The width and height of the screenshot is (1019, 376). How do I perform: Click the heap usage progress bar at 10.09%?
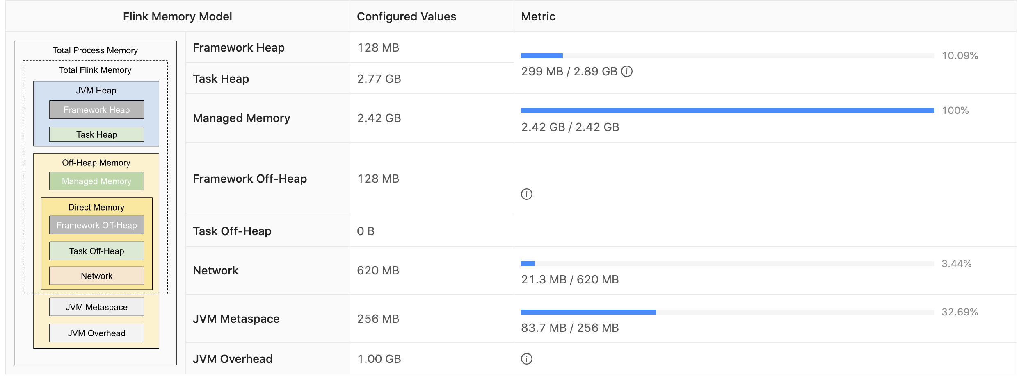click(x=727, y=56)
